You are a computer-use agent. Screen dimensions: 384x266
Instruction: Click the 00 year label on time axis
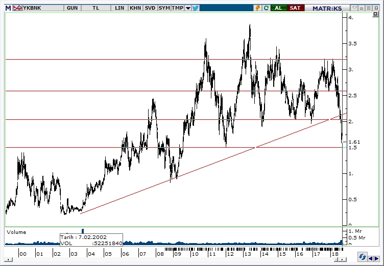(x=23, y=254)
